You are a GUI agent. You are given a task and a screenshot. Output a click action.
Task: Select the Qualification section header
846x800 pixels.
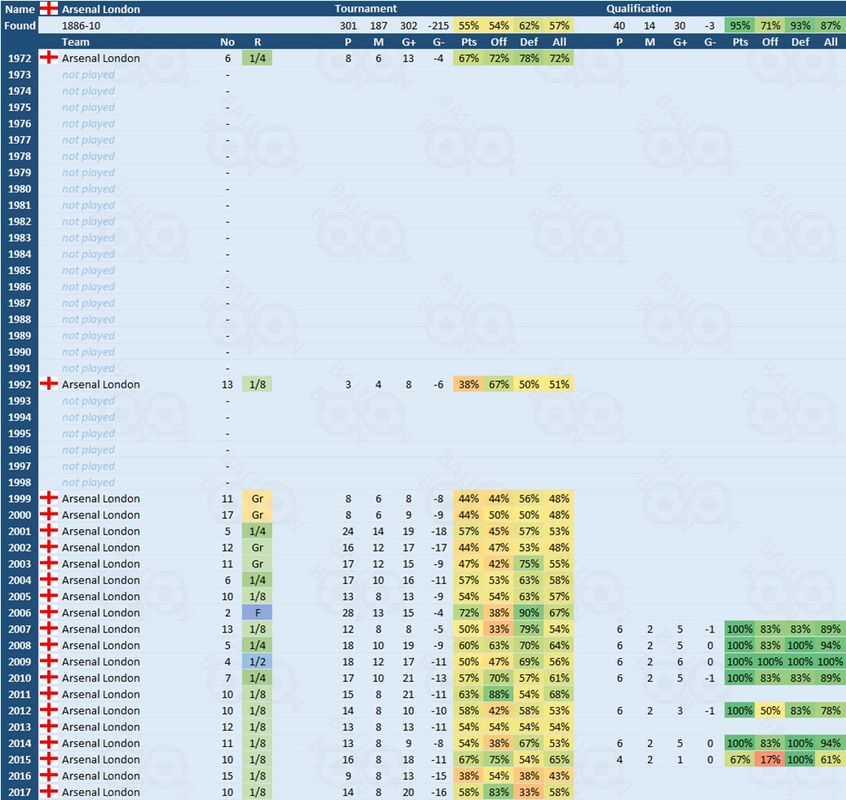click(x=639, y=9)
